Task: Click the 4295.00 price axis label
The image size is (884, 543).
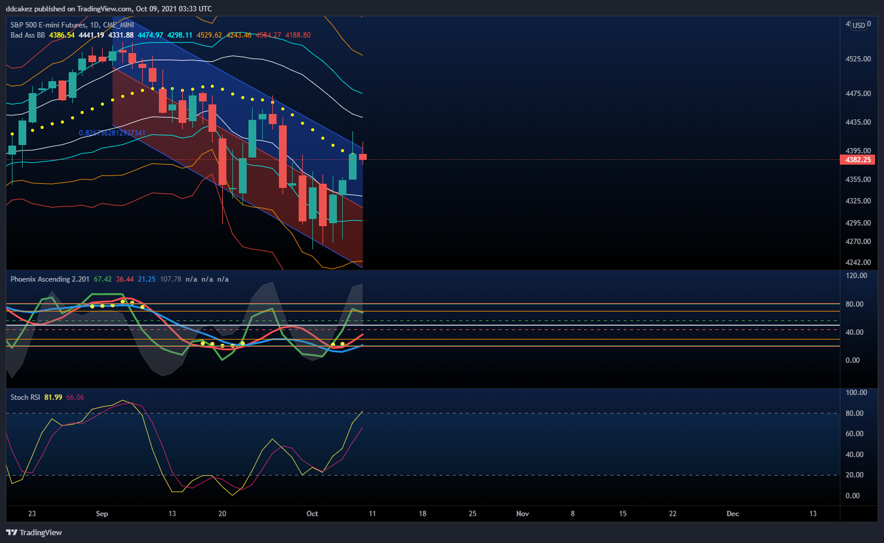Action: 858,223
